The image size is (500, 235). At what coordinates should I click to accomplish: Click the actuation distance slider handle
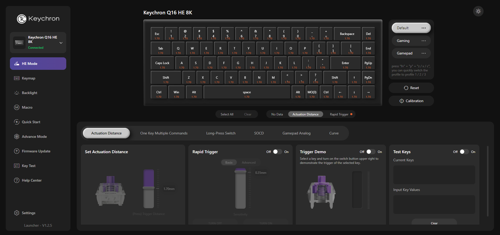click(149, 188)
